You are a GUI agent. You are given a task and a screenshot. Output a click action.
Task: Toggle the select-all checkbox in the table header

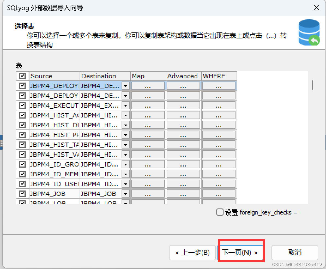click(23, 76)
